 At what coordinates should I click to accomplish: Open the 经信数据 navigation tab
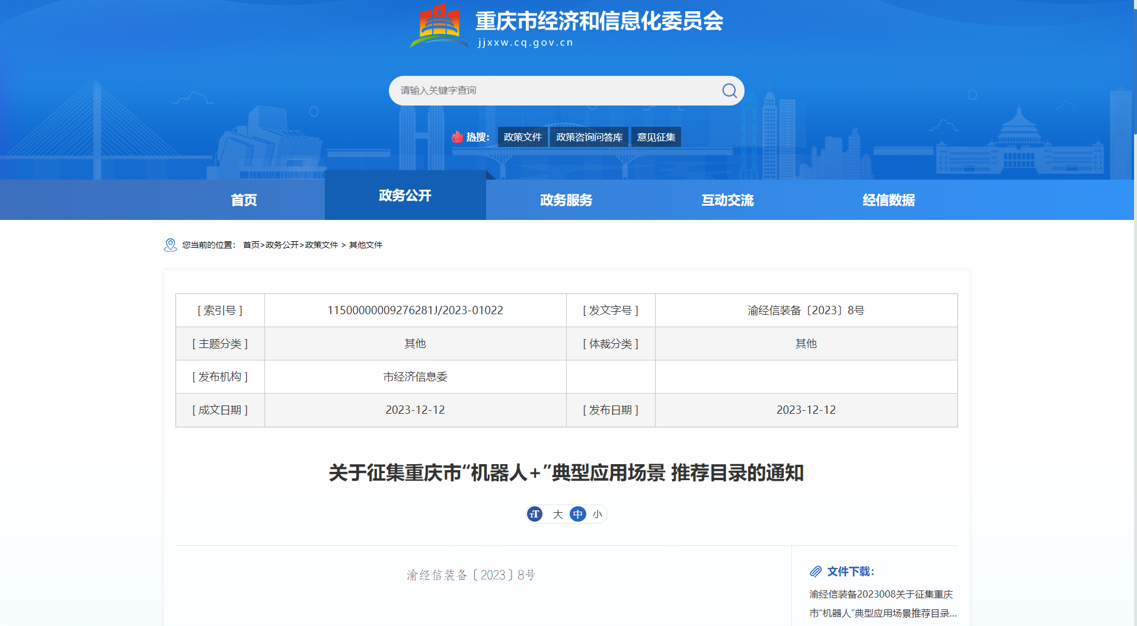click(x=889, y=200)
